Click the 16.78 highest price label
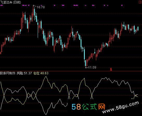142x116 pixels. click(41, 7)
